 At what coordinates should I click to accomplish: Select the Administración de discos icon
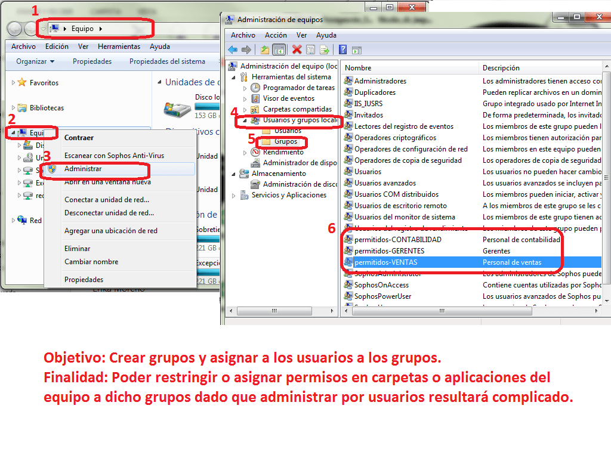(x=256, y=183)
